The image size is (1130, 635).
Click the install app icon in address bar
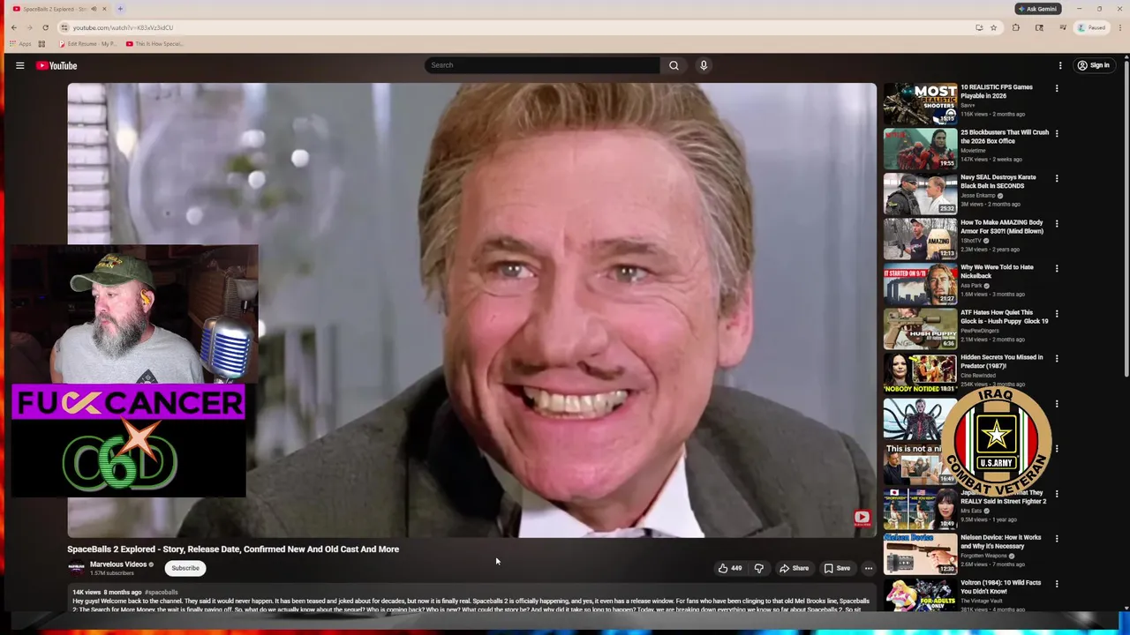click(x=979, y=27)
